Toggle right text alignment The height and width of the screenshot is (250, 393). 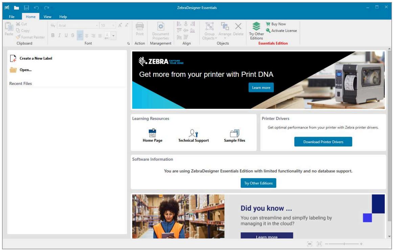click(93, 36)
